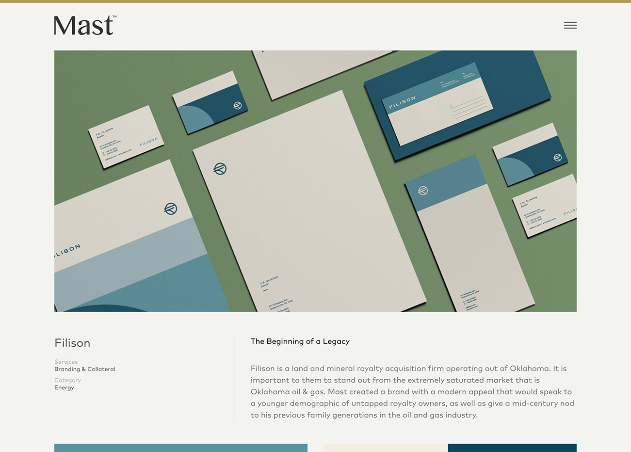Click the FILISON wordmark on the envelope
Viewport: 631px width, 452px height.
[402, 102]
